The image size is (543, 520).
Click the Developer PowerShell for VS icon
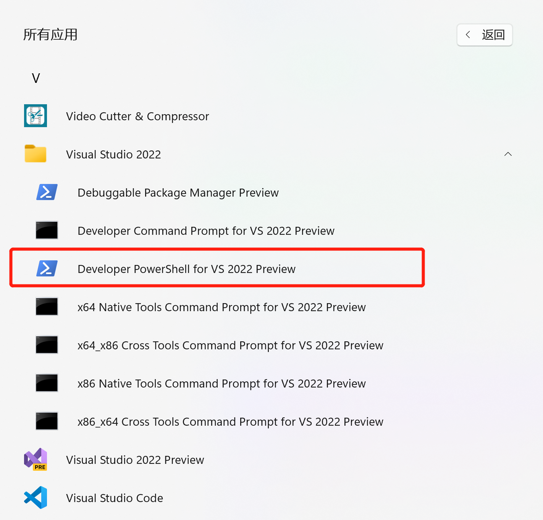47,268
